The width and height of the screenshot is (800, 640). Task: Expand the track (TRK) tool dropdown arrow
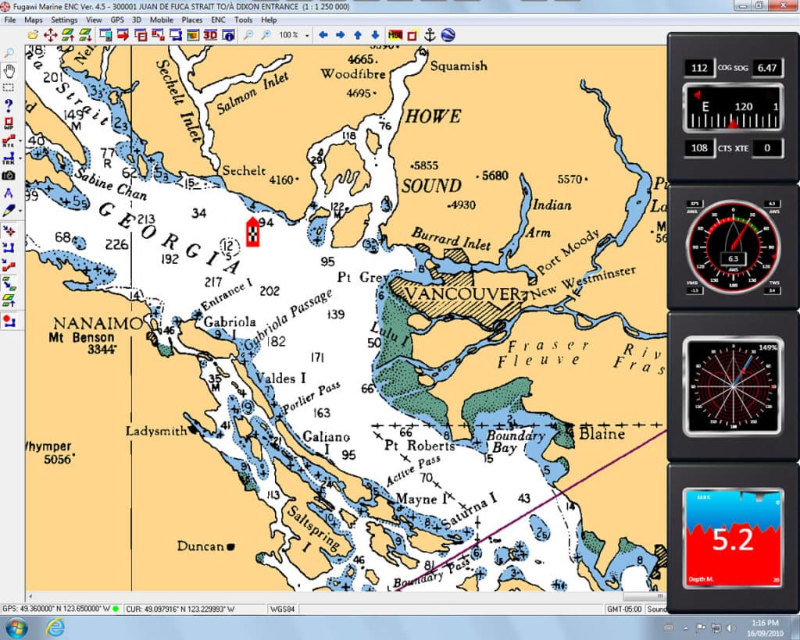(20, 158)
